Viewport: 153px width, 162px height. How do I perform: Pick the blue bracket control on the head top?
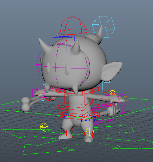tap(64, 44)
